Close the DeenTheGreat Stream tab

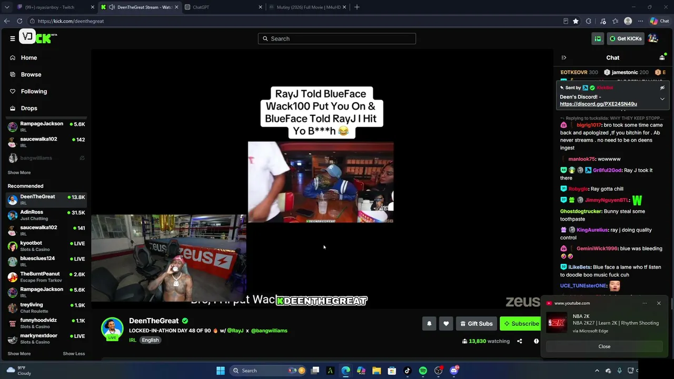(176, 7)
